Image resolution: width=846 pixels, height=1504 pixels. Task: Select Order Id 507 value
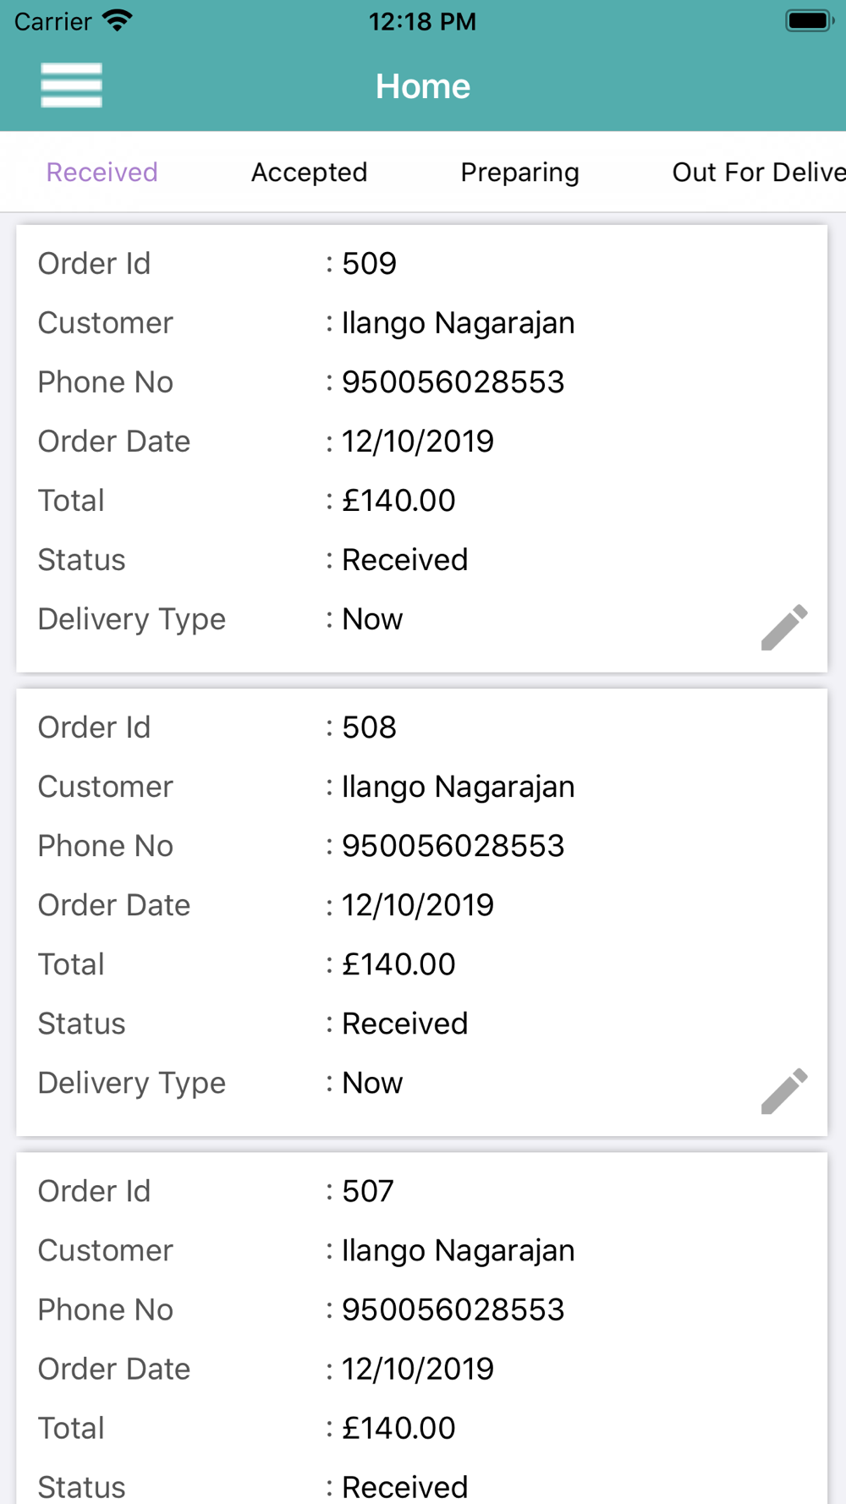(x=368, y=1191)
